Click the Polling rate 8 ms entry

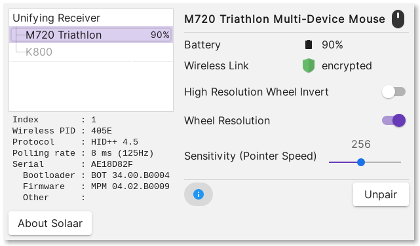click(x=83, y=153)
